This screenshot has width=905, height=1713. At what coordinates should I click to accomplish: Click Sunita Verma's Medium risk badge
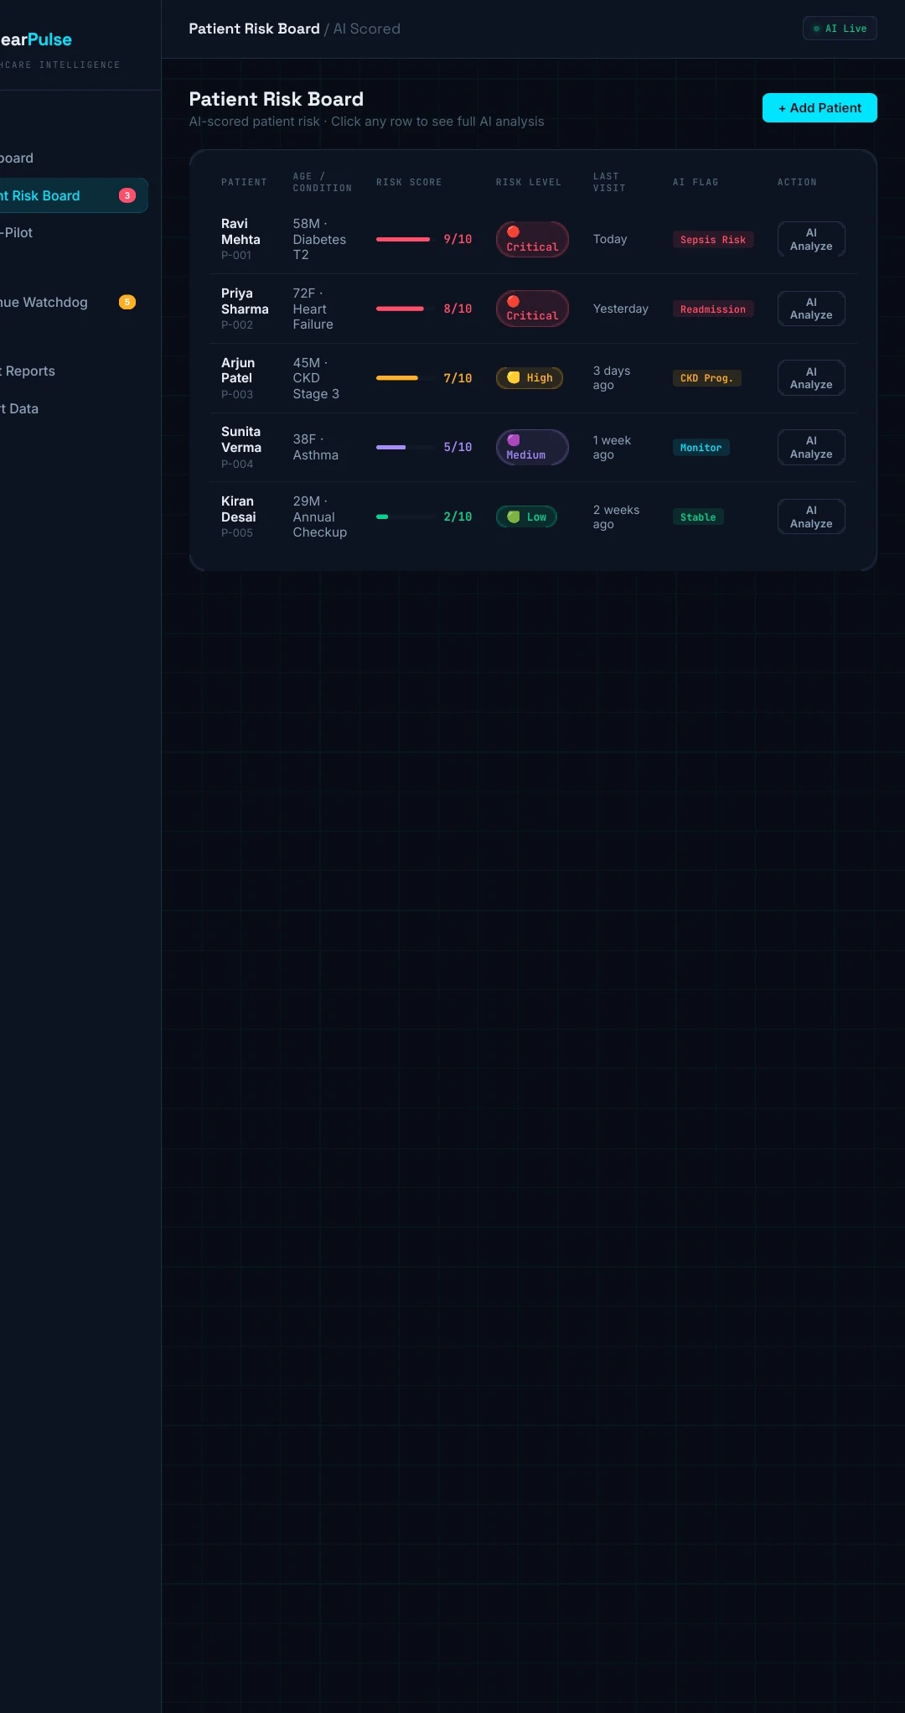click(532, 447)
